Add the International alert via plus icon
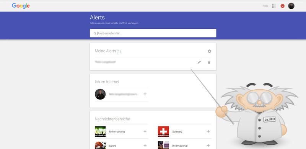Screen dimensions: 306x149 tap(208, 145)
